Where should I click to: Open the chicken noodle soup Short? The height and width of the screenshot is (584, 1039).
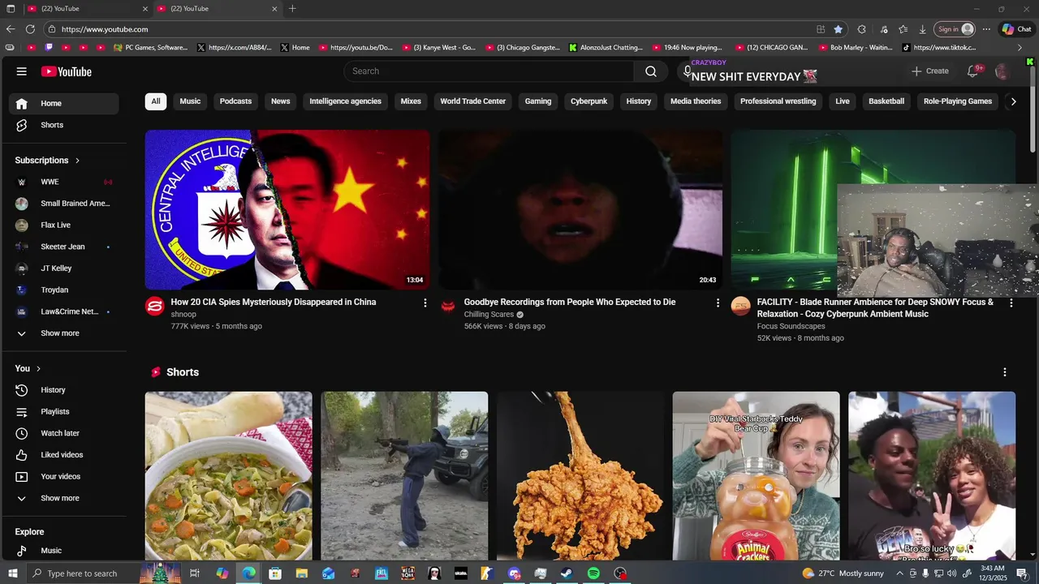(x=229, y=475)
